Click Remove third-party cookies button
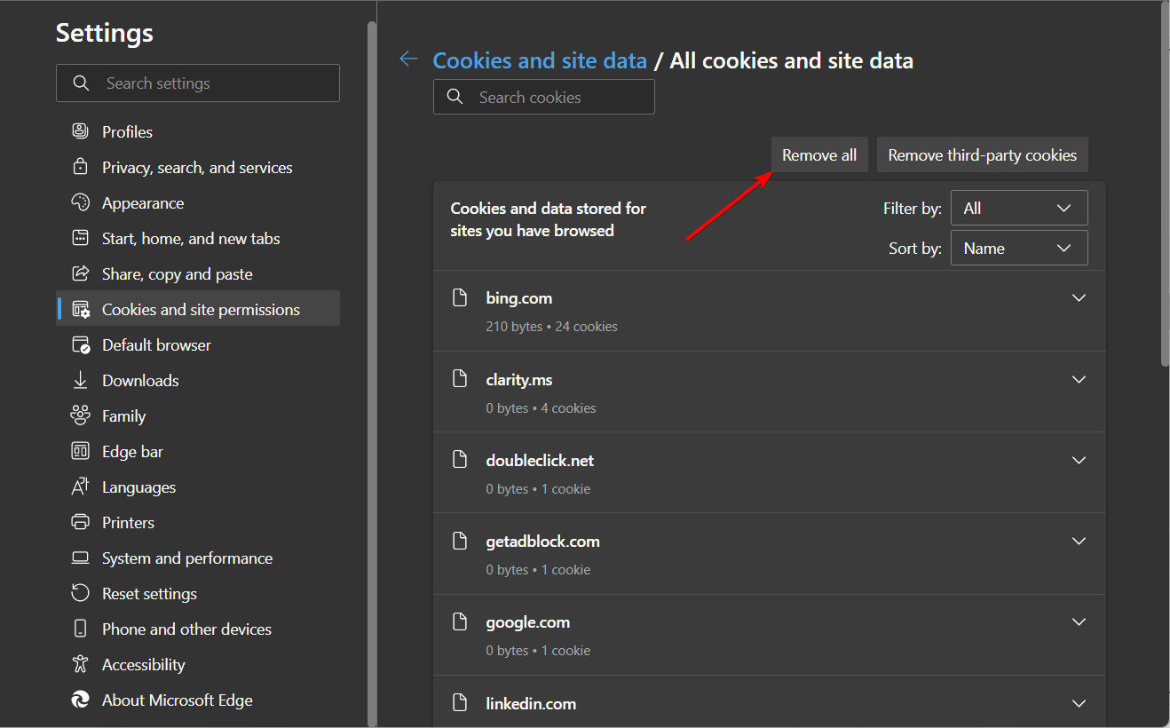Screen dimensions: 1170x728 coord(982,155)
